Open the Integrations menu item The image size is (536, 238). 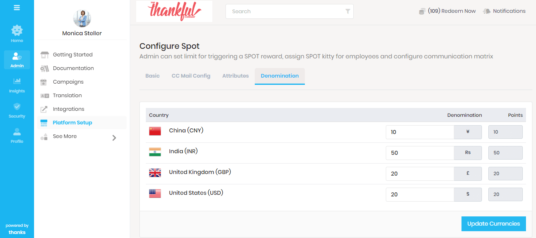69,109
